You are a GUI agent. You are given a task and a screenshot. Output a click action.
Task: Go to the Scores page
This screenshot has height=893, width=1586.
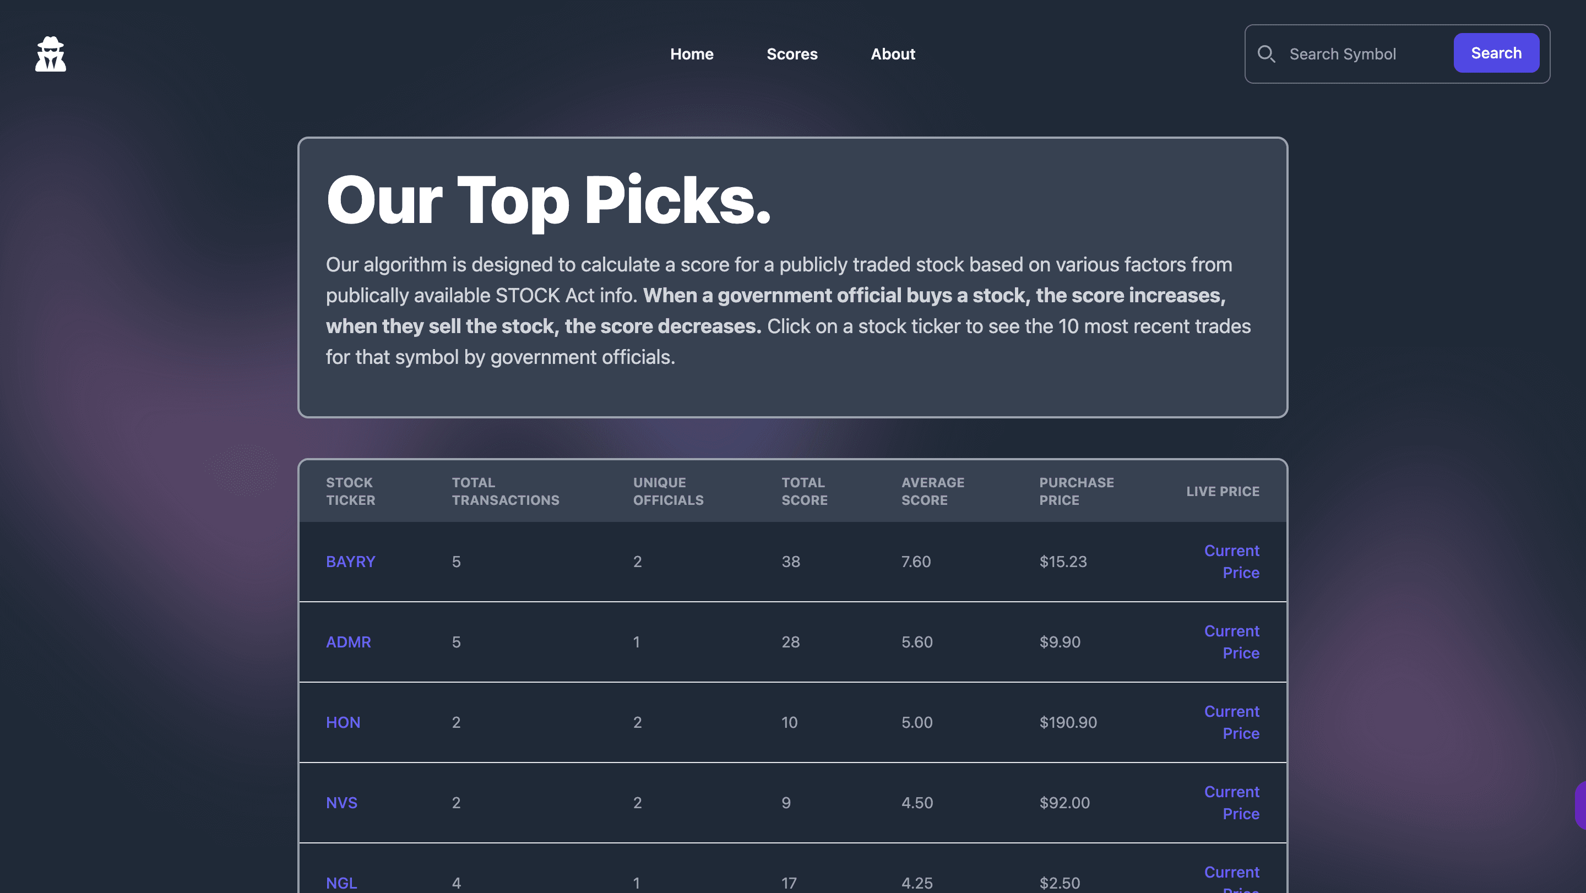792,54
